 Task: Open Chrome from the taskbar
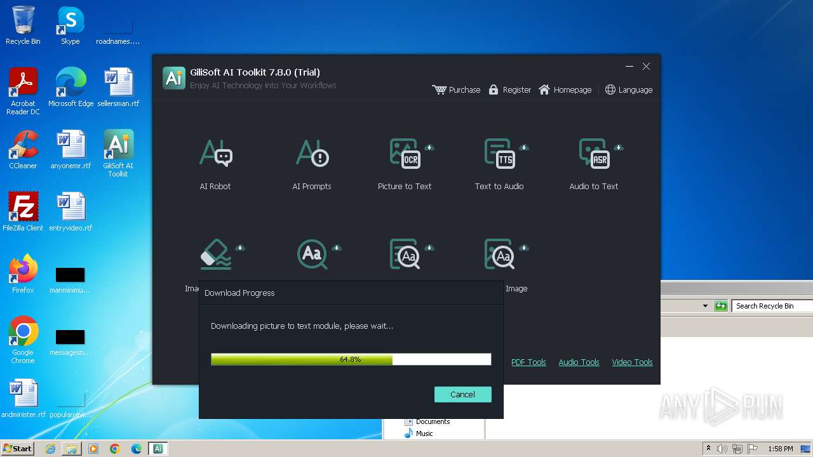tap(115, 449)
